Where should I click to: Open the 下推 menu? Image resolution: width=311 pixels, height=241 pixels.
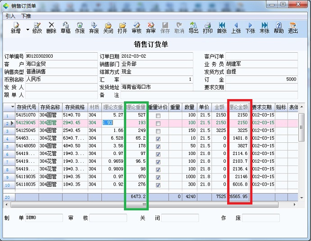point(26,16)
